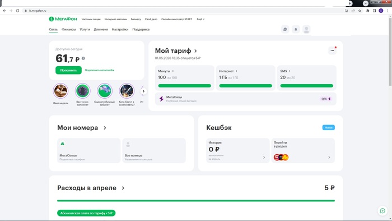Viewport: 392px width, 221px height.
Task: Open the browser extensions puzzle icon
Action: (368, 11)
